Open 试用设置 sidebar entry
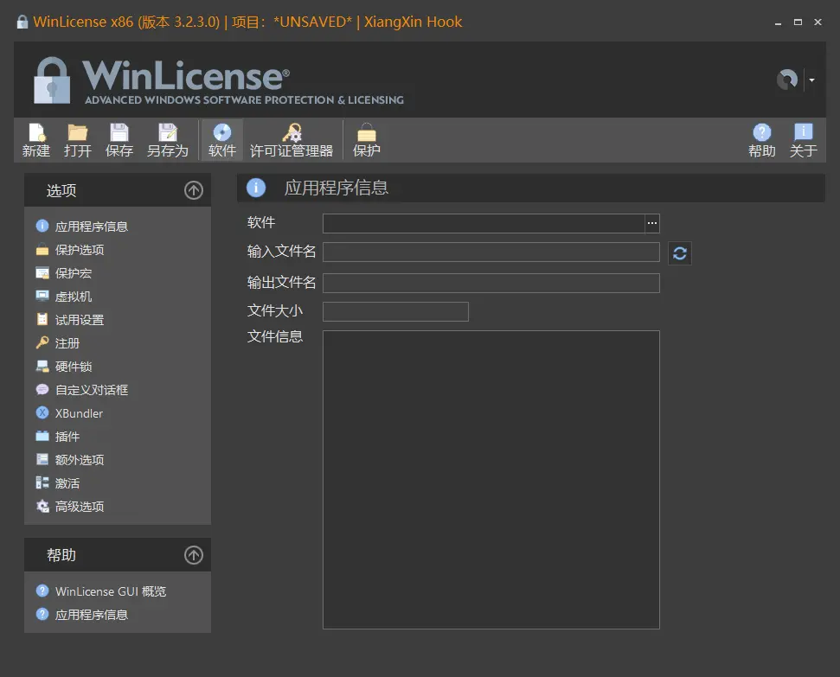Viewport: 840px width, 677px height. 70,320
